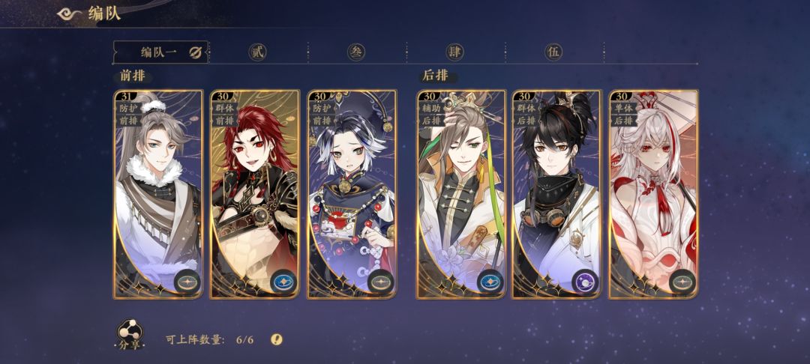Click the cloud logo beside the 编队 title

coord(69,13)
